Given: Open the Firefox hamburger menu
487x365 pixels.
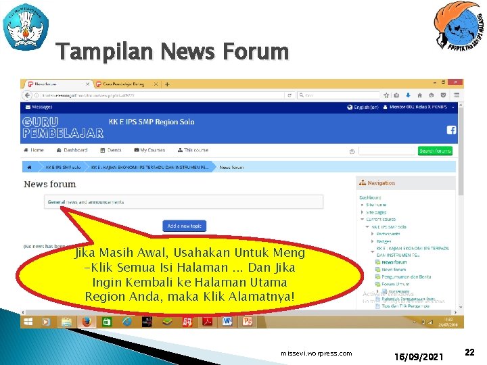Looking at the screenshot, I should pyautogui.click(x=457, y=95).
